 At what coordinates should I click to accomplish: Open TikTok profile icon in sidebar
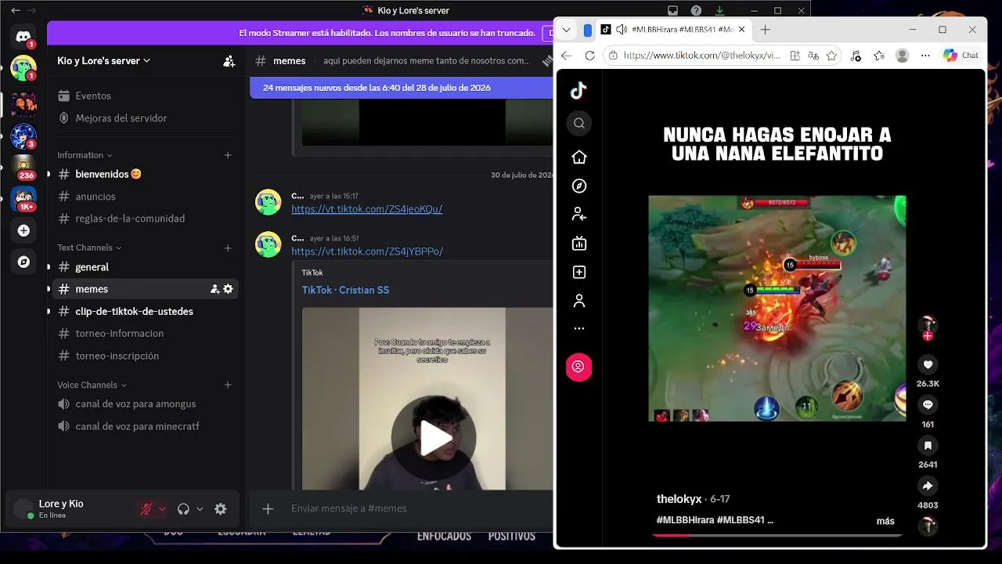[x=579, y=301]
